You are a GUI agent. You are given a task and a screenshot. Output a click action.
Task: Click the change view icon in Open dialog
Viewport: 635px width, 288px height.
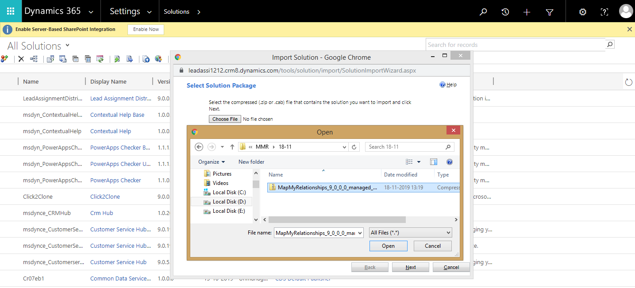click(x=409, y=162)
